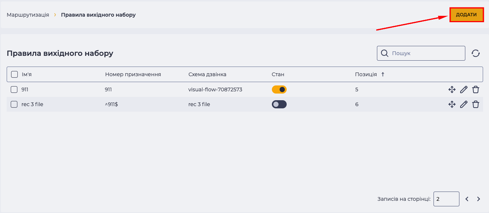
Task: Disable the 911 rule state switch
Action: (279, 89)
